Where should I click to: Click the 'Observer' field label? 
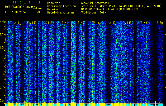(x=54, y=3)
